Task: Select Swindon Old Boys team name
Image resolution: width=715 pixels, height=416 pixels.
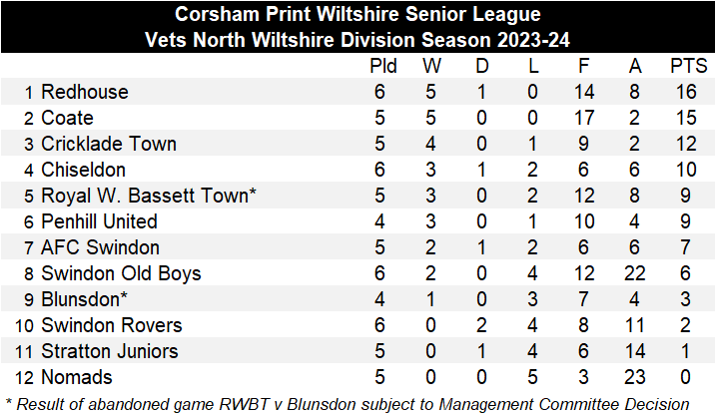Action: tap(121, 273)
